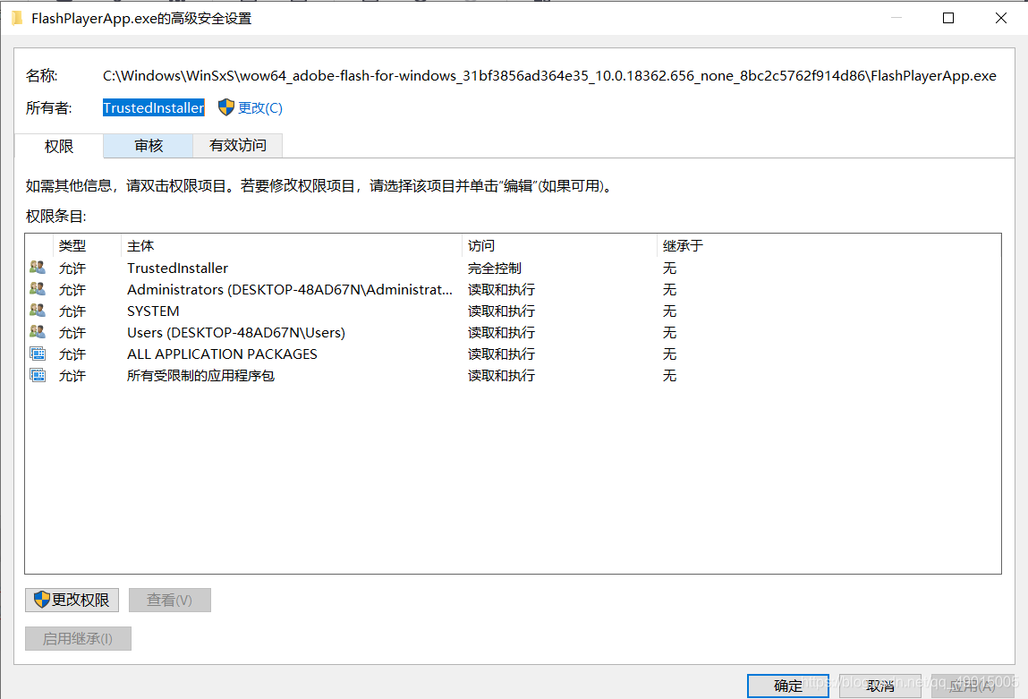
Task: Select the ALL APPLICATION PACKAGES entry
Action: coord(513,354)
